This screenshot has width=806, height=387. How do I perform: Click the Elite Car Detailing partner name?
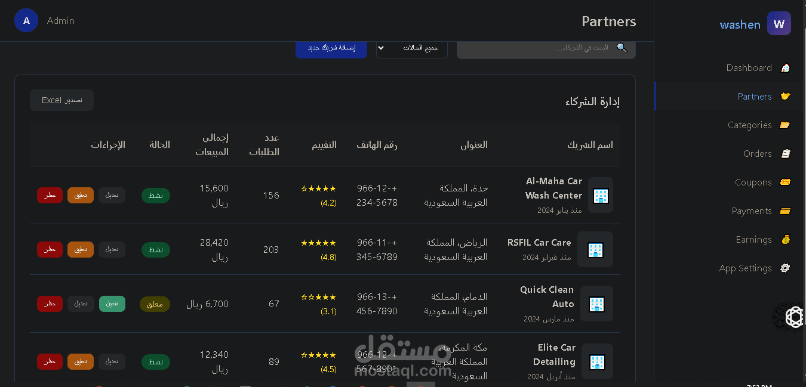click(x=554, y=354)
